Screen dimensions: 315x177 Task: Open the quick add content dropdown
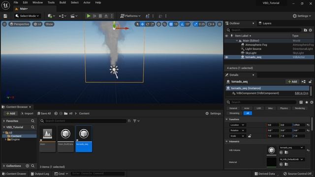coord(51,16)
